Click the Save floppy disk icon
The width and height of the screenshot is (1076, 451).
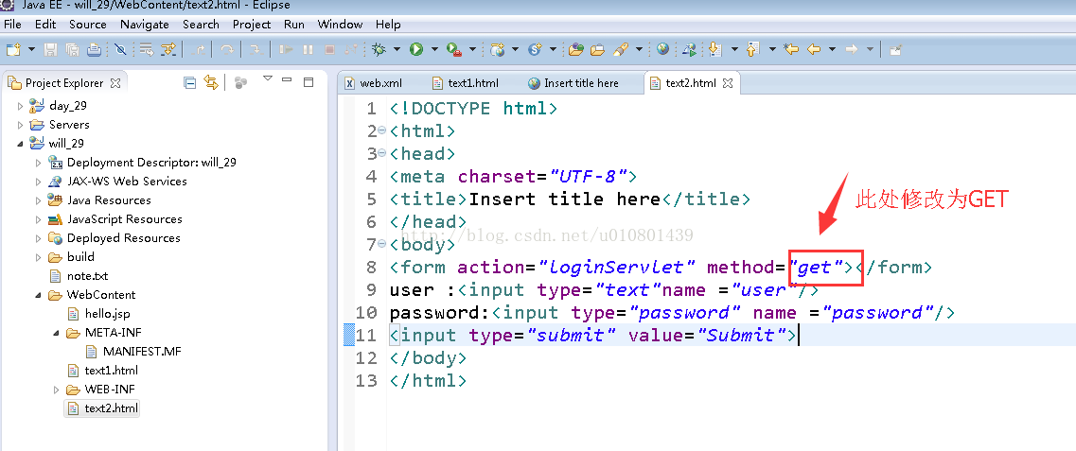[x=51, y=49]
